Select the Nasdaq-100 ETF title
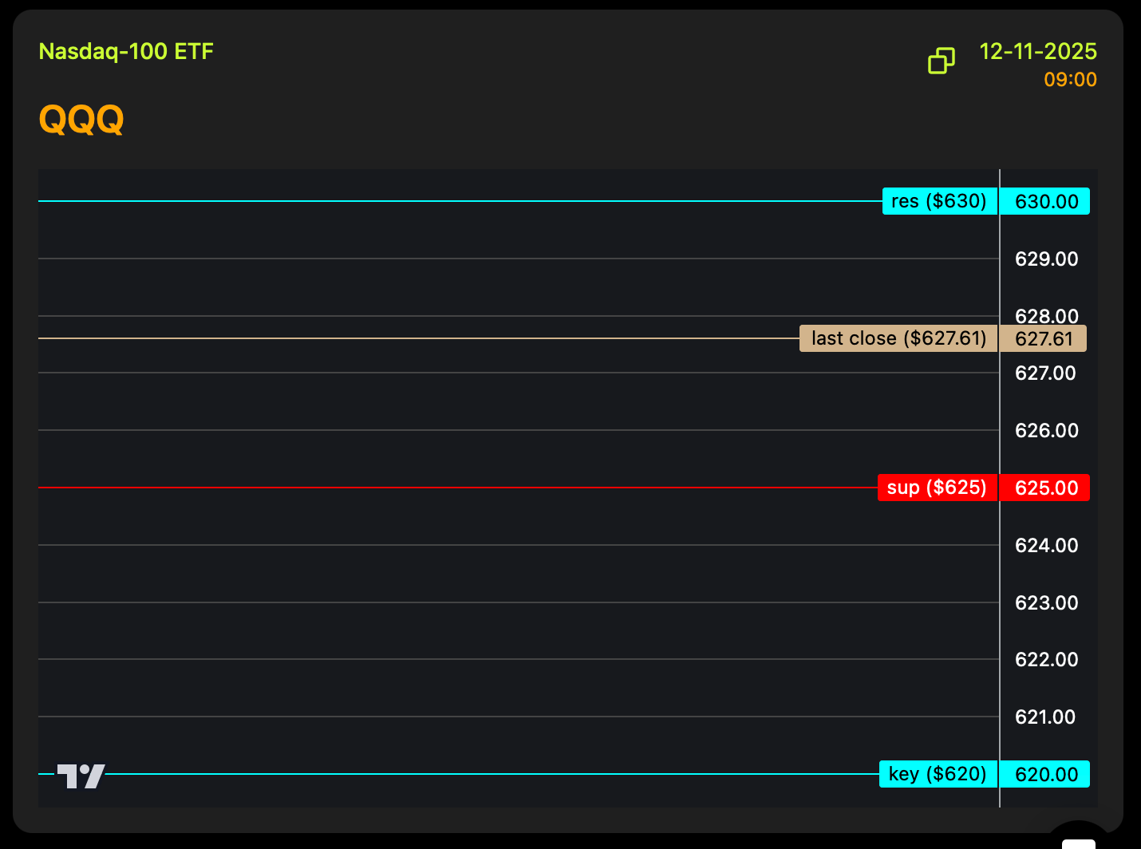The height and width of the screenshot is (849, 1141). (126, 52)
